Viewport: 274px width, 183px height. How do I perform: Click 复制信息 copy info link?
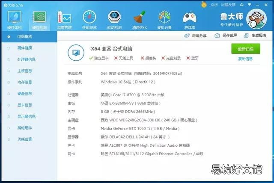click(245, 59)
